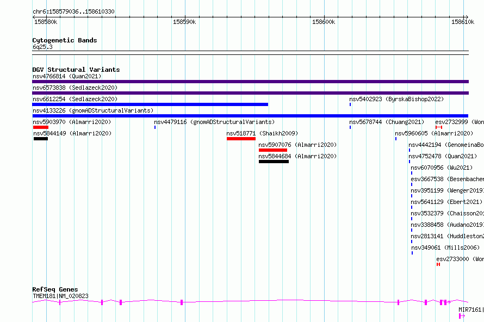Click the nsv5907076 (Almarri2020) label
The height and width of the screenshot is (322, 484).
click(297, 145)
